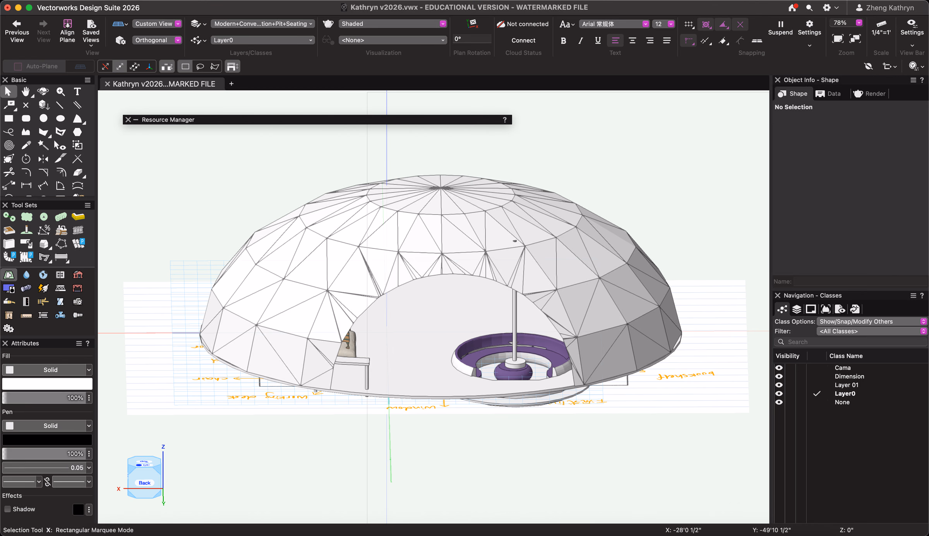929x536 pixels.
Task: Open the Arial font dropdown
Action: click(614, 24)
